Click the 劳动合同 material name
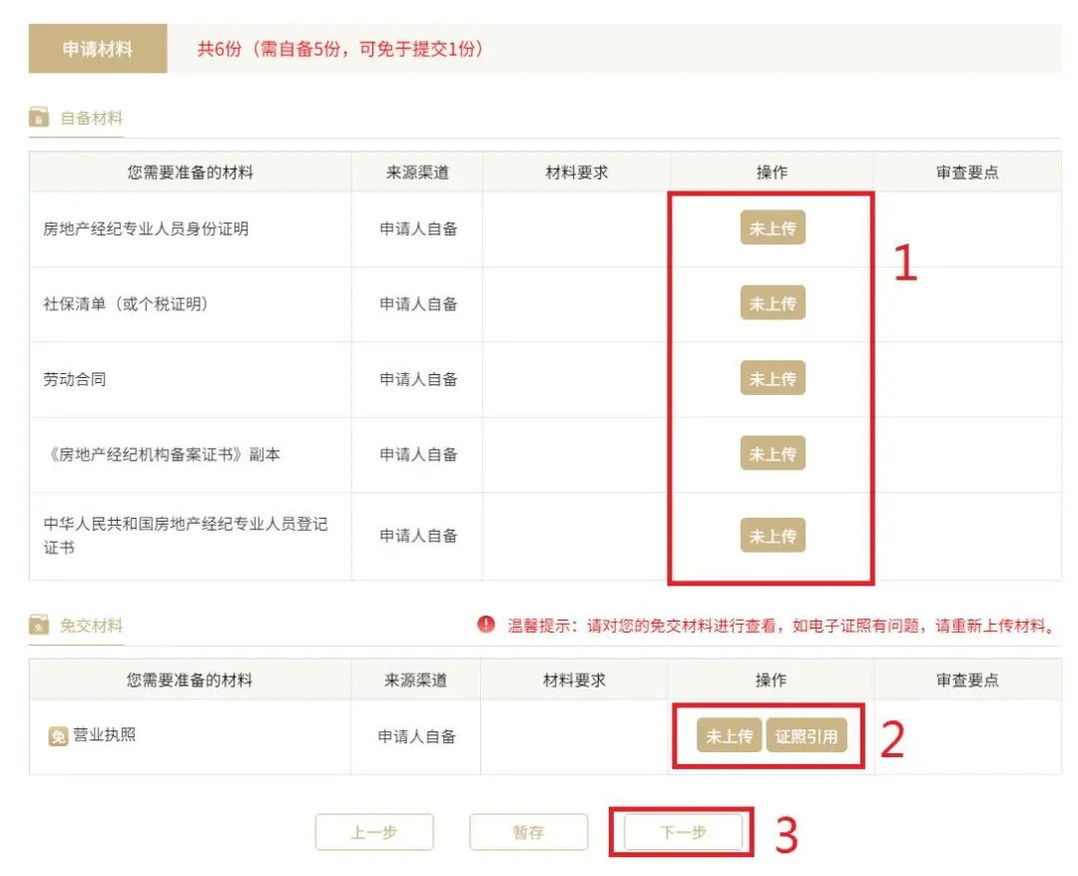Viewport: 1078px width, 876px height. [75, 379]
